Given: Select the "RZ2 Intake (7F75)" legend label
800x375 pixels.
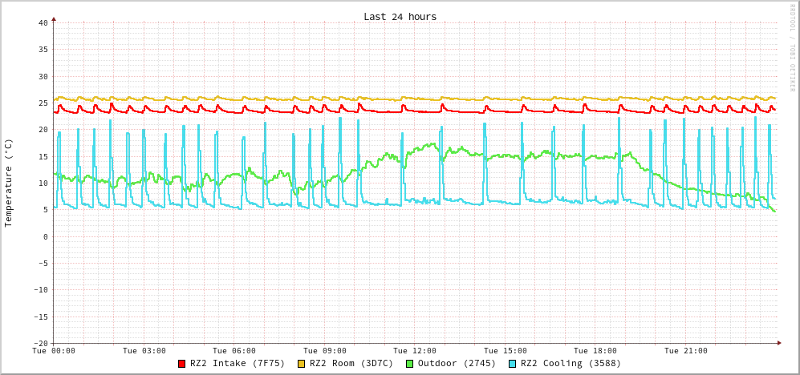Looking at the screenshot, I should (238, 363).
